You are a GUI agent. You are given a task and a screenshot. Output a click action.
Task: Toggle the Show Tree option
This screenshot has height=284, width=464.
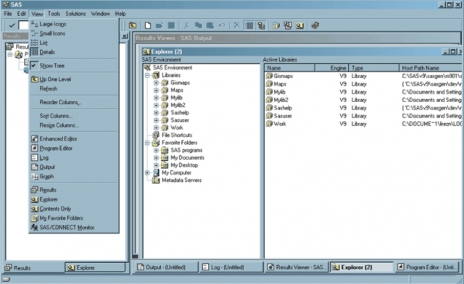click(x=51, y=66)
